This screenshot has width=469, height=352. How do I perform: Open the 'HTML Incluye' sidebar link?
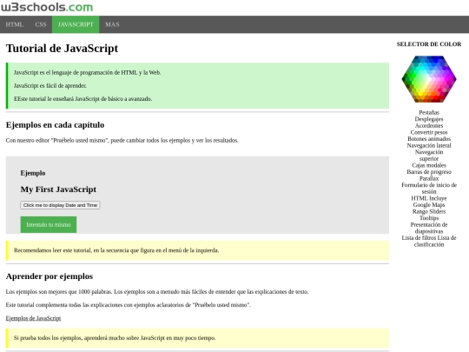[429, 198]
